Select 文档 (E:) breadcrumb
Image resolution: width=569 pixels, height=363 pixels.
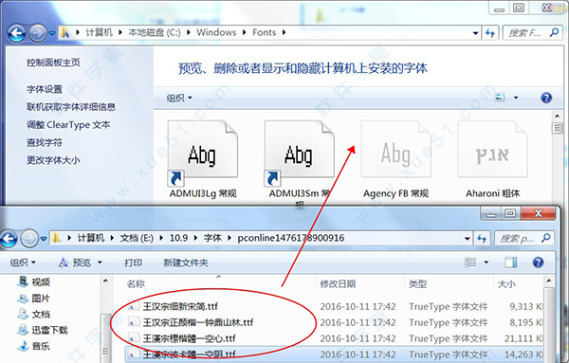click(x=137, y=238)
